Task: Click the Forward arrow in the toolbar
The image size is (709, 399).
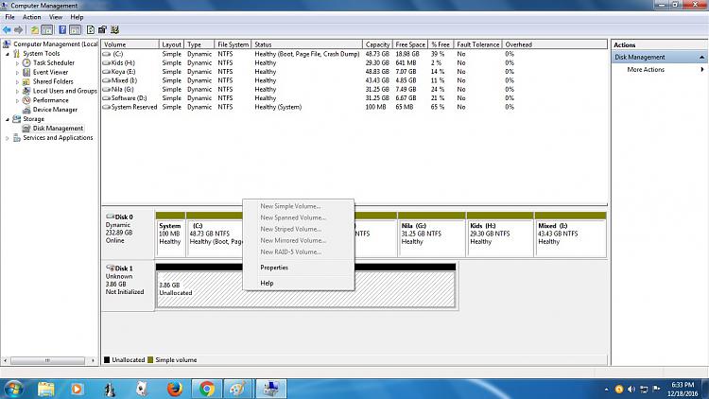Action: point(18,30)
